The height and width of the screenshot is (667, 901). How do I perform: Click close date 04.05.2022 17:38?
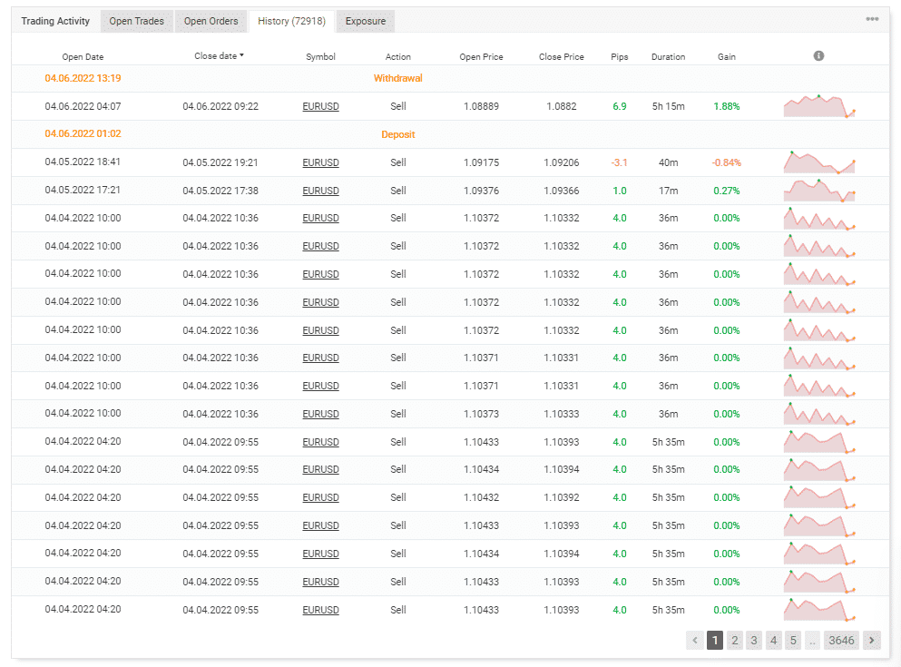coord(220,191)
